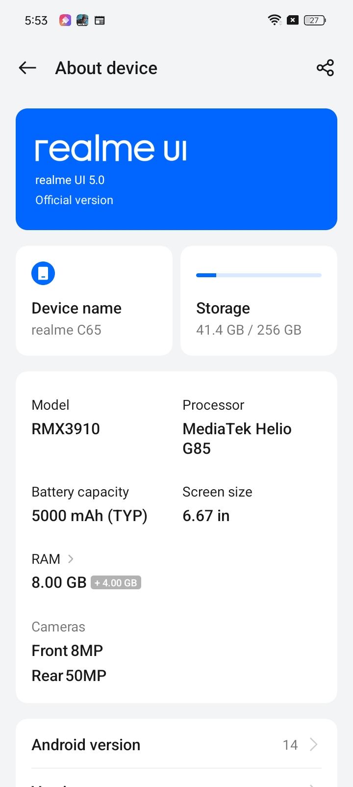Tap the 8.00 GB RAM value
353x787 pixels.
point(59,582)
